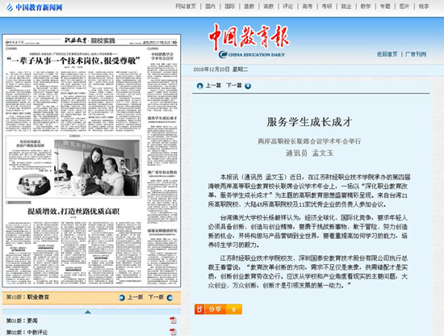Click 第10版:职业教育 label

(27, 297)
